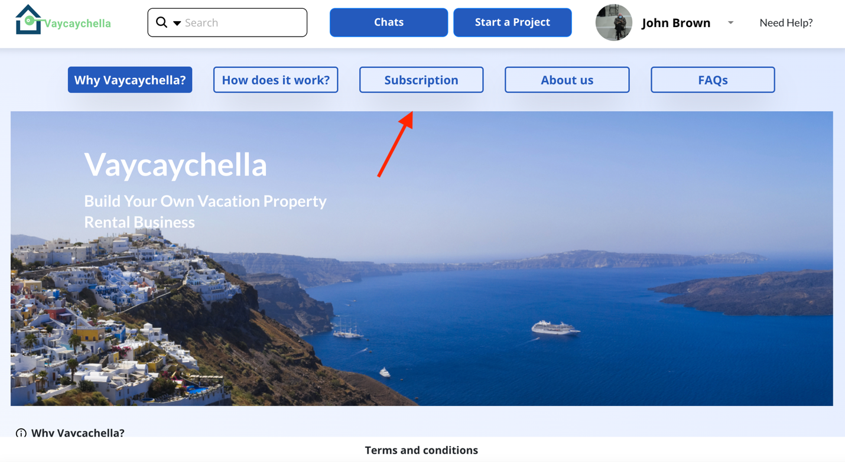Viewport: 845px width, 462px height.
Task: Click the John Brown username text
Action: coord(676,22)
